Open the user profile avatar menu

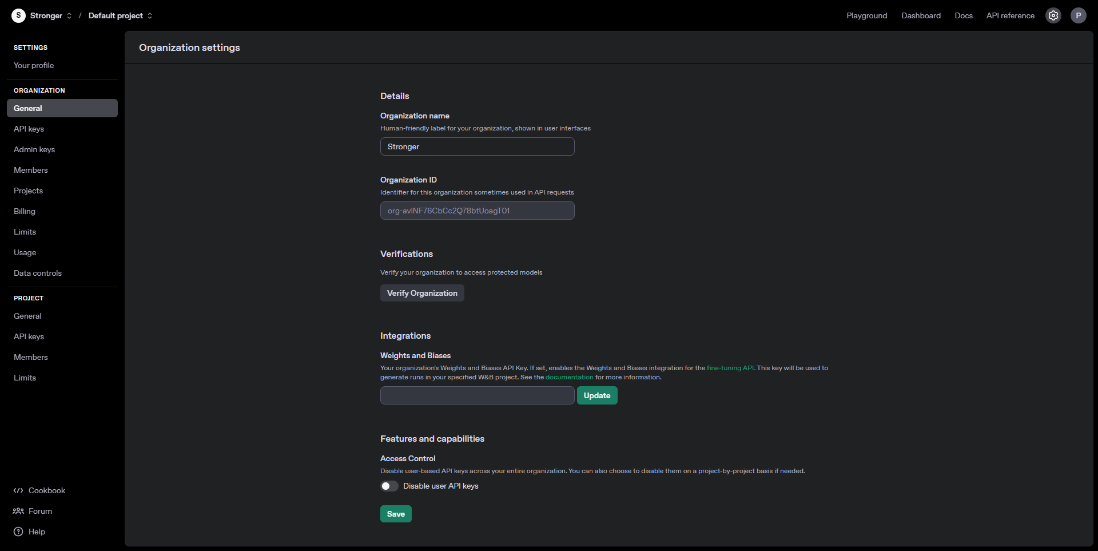pyautogui.click(x=1078, y=15)
